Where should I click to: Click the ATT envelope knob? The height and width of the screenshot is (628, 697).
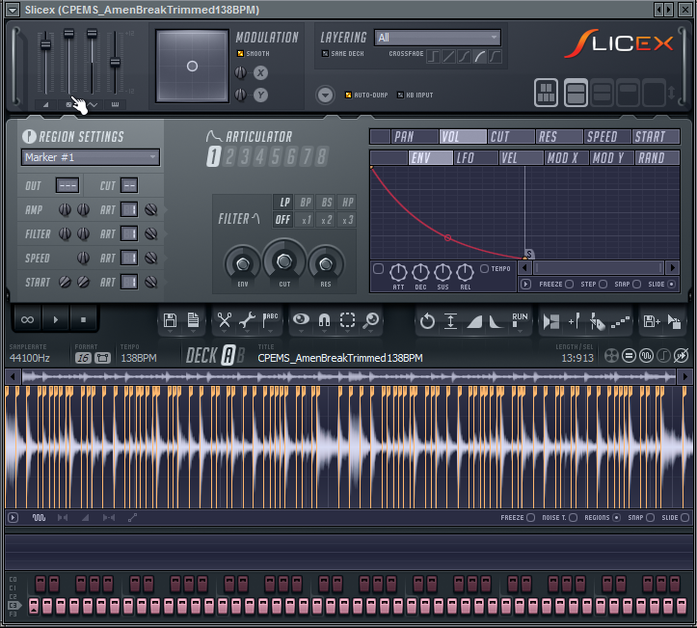tap(398, 272)
